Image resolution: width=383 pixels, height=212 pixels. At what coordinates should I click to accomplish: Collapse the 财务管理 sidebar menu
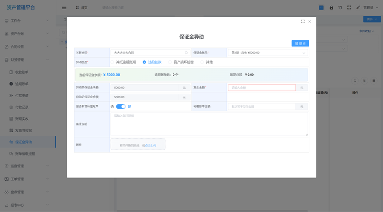(x=47, y=59)
